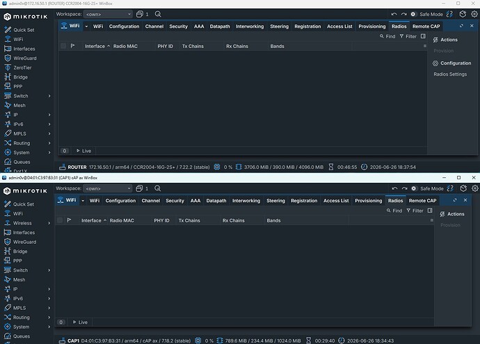Open the Workspace dropdown in CAP1 window

108,188
